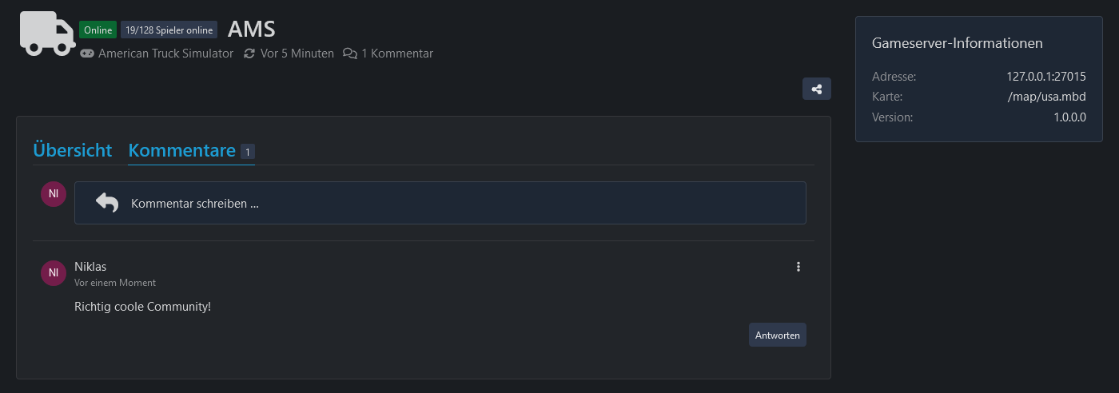
Task: Click the '19/128 Spieler online' badge
Action: [x=169, y=30]
